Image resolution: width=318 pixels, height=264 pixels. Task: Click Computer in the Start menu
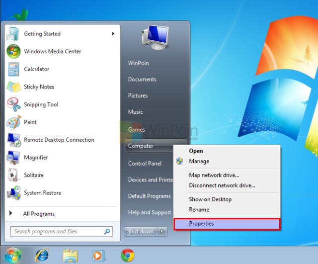pos(141,146)
